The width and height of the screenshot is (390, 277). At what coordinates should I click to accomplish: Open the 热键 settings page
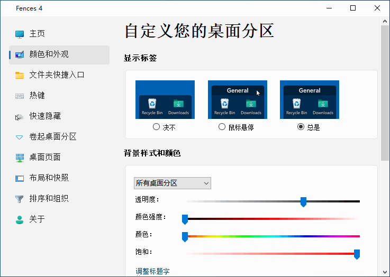coord(59,96)
